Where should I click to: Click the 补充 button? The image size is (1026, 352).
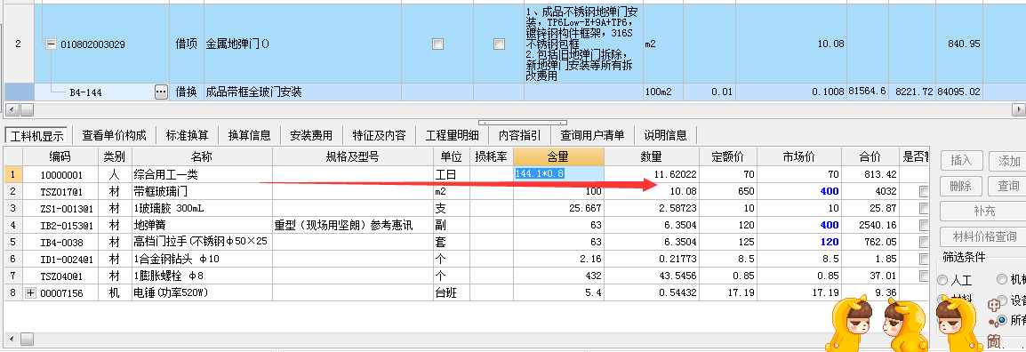[x=982, y=212]
